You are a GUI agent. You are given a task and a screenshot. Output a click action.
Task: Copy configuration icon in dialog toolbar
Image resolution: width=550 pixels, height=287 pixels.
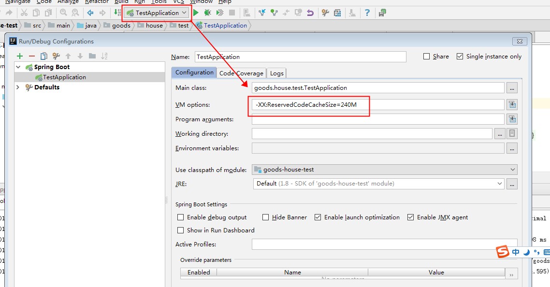pos(44,56)
